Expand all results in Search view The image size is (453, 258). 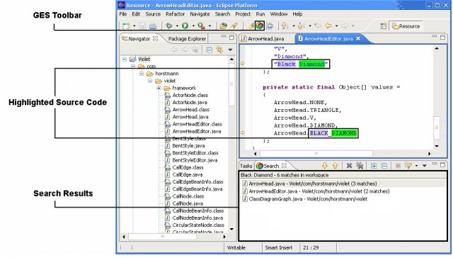(x=374, y=166)
